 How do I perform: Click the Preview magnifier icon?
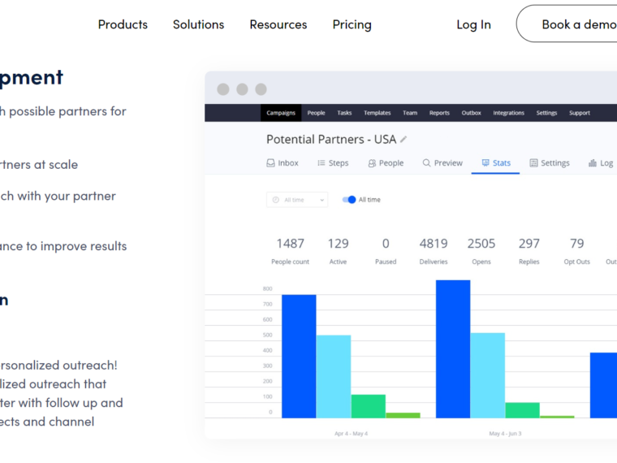coord(426,163)
